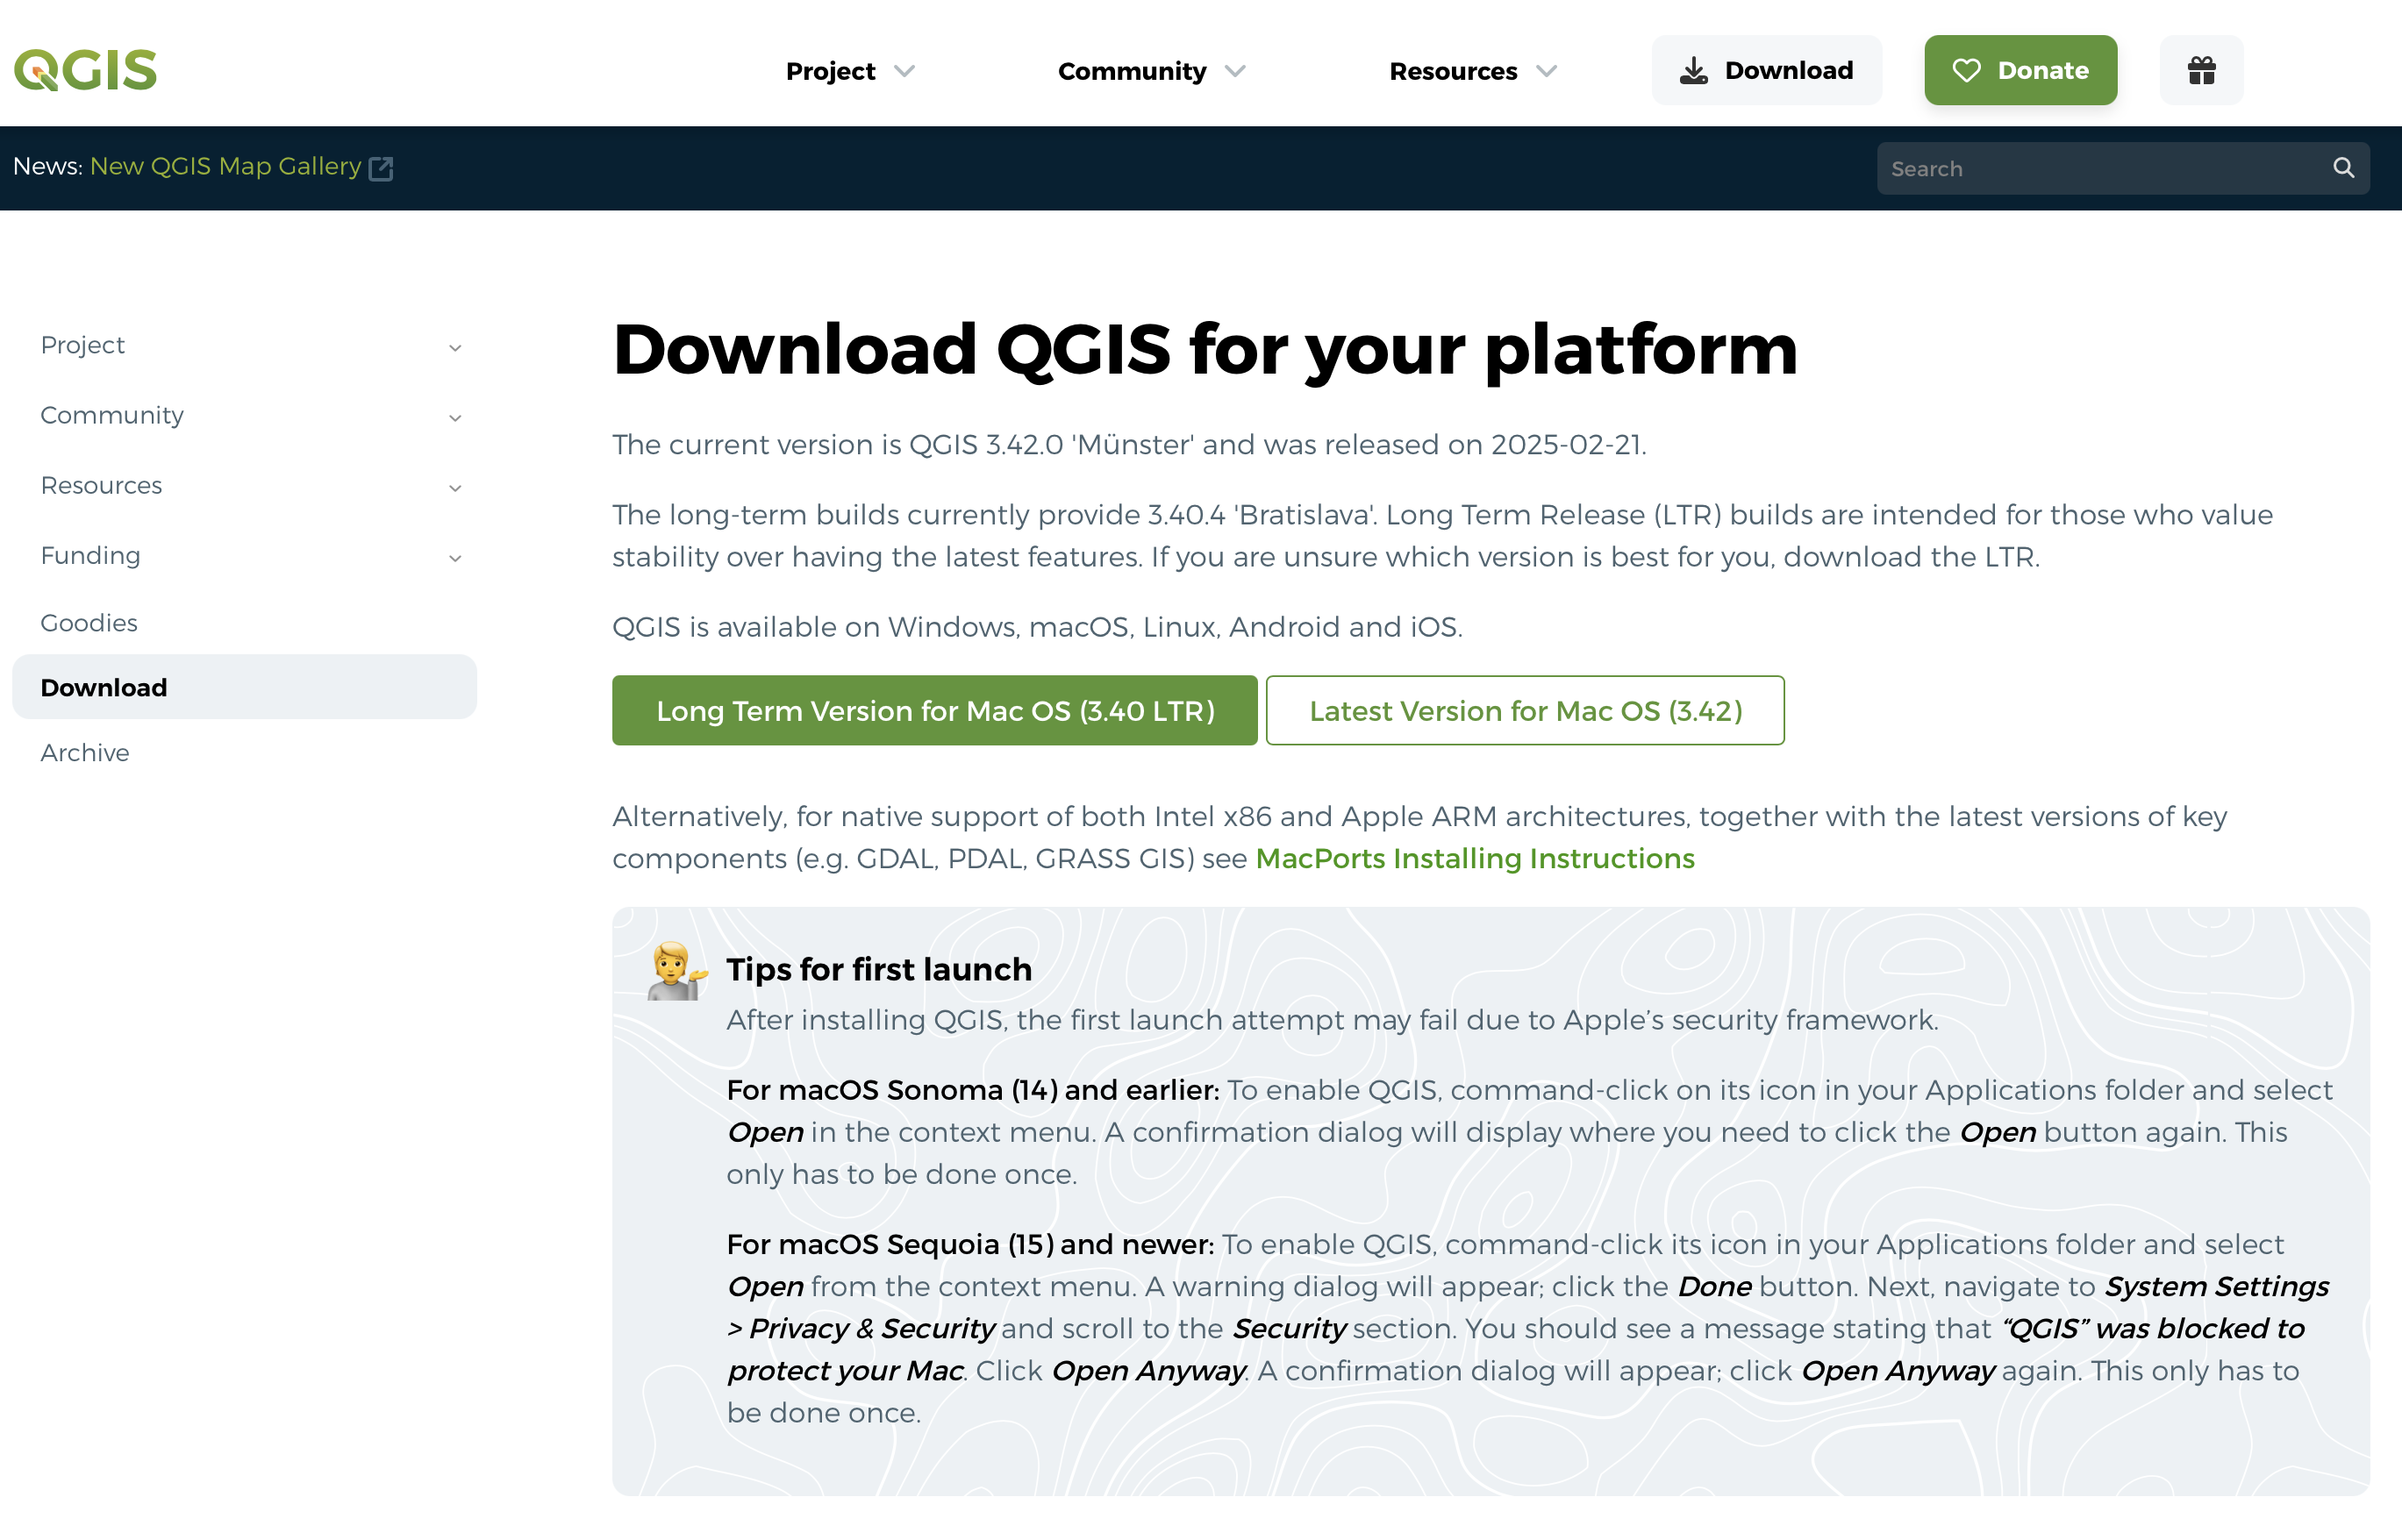Download Latest Version for Mac OS 3.42
Viewport: 2402px width, 1540px height.
[1525, 710]
